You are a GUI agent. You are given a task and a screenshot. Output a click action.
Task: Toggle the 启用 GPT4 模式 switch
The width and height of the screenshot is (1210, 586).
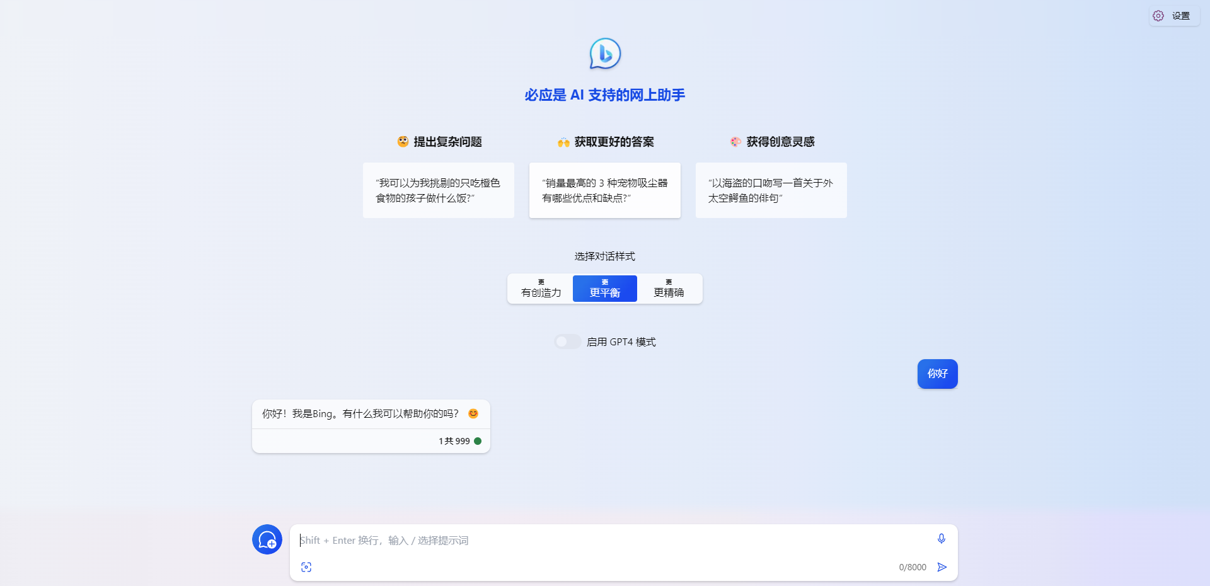pyautogui.click(x=567, y=342)
